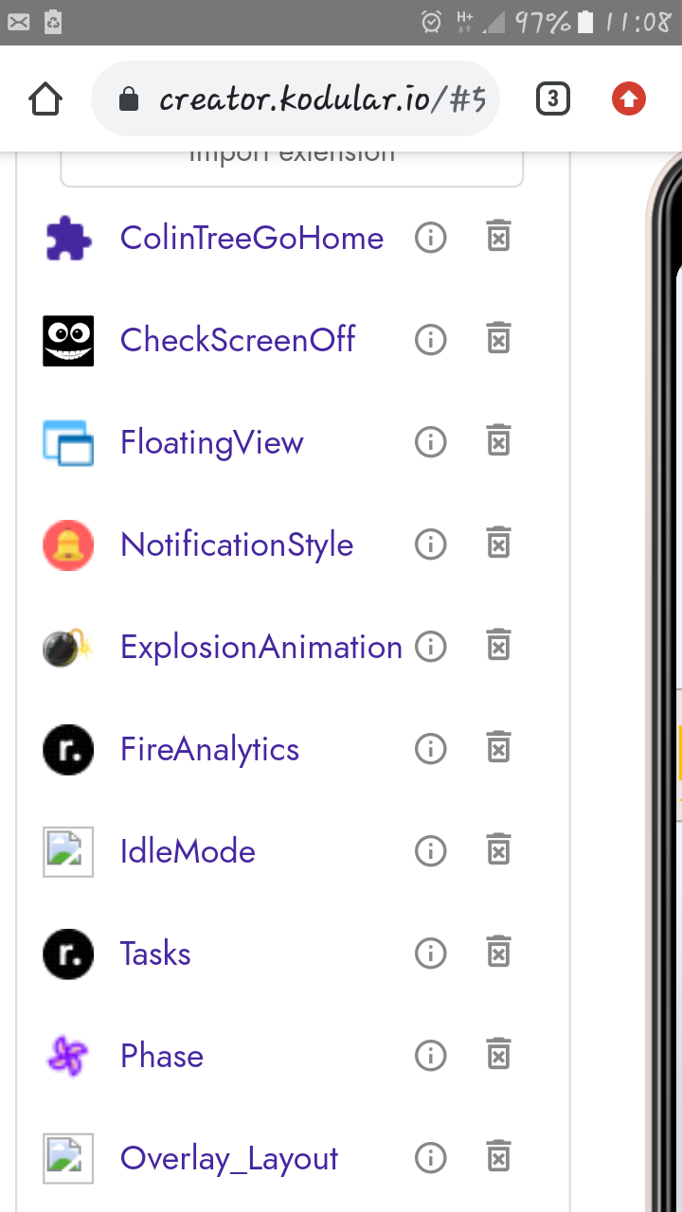Tap the red browser update icon

(628, 98)
